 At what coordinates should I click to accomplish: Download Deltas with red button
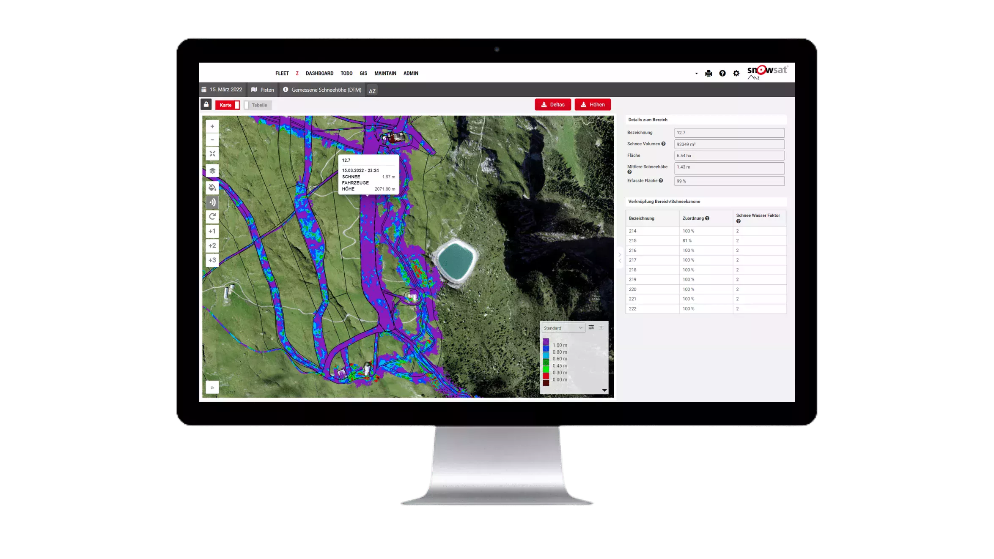click(x=553, y=104)
